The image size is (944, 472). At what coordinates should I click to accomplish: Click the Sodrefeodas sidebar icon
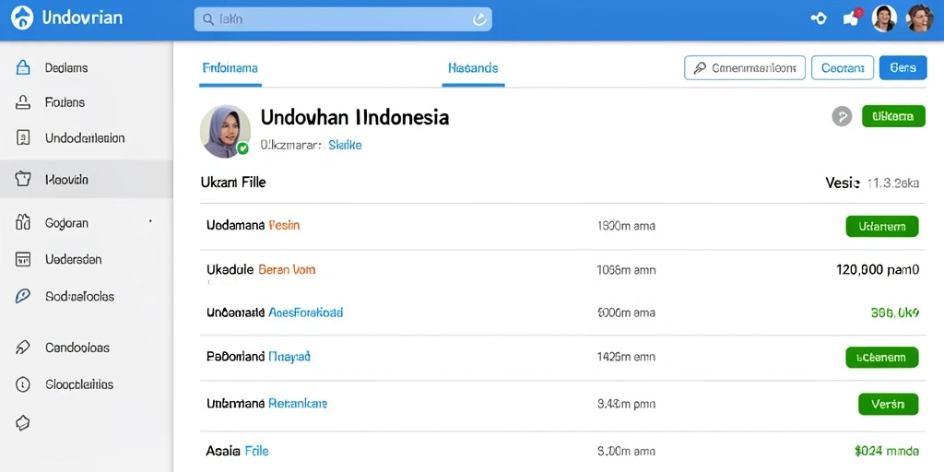[x=22, y=296]
